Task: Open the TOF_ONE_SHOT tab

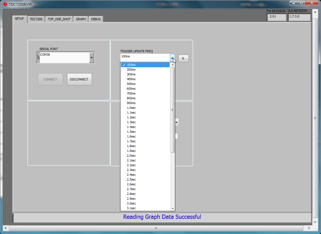Action: point(59,19)
